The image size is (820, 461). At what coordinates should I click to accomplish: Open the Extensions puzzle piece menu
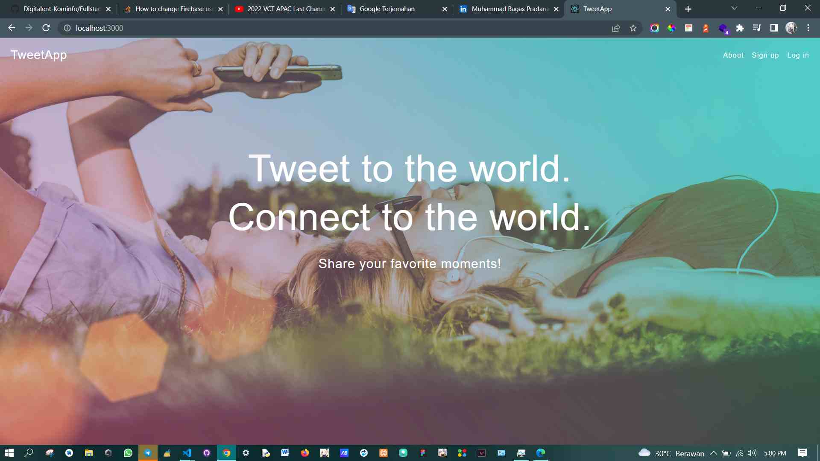(740, 28)
